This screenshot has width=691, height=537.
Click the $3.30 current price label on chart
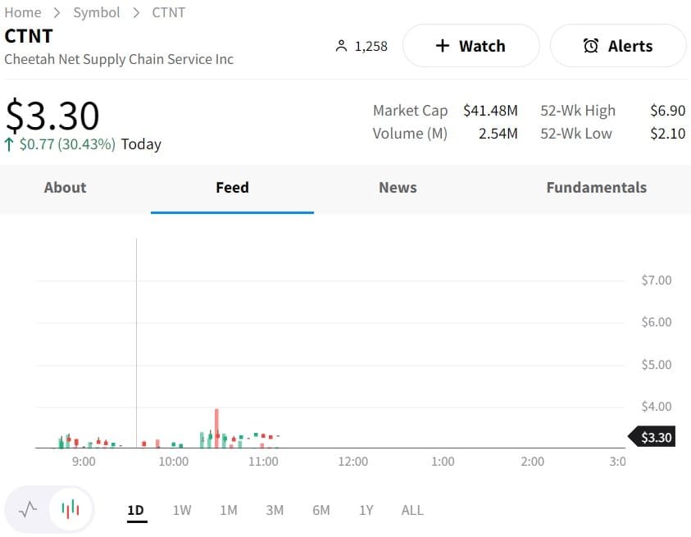tap(655, 437)
